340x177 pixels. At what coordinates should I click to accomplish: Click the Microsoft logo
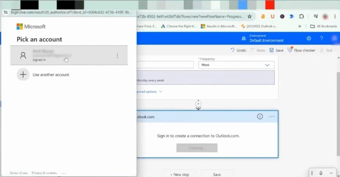[31, 27]
